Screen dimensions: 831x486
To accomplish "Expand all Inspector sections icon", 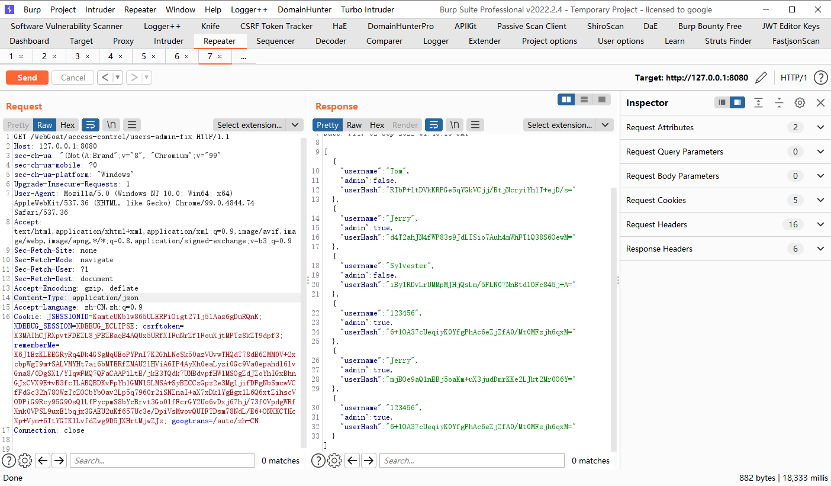I will [759, 102].
